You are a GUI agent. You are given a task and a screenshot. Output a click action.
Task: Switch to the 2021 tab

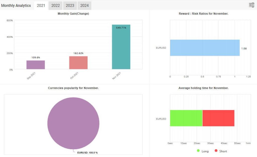pyautogui.click(x=41, y=6)
